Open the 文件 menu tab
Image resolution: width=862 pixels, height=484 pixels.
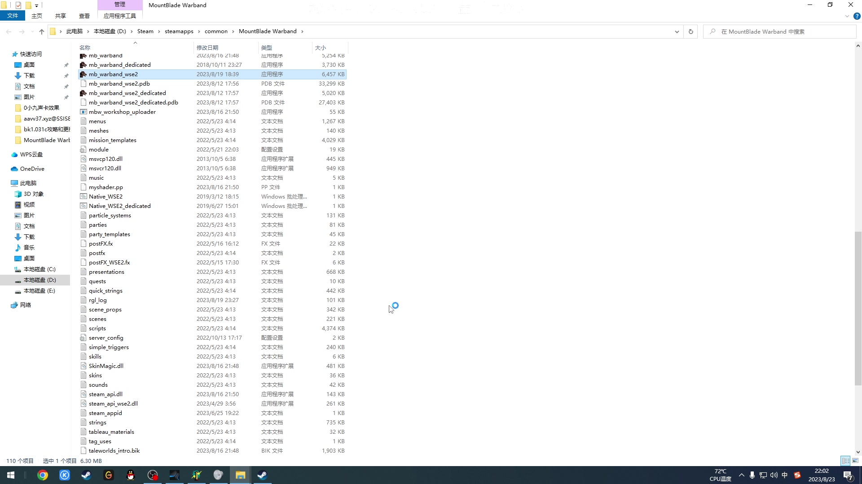[13, 16]
